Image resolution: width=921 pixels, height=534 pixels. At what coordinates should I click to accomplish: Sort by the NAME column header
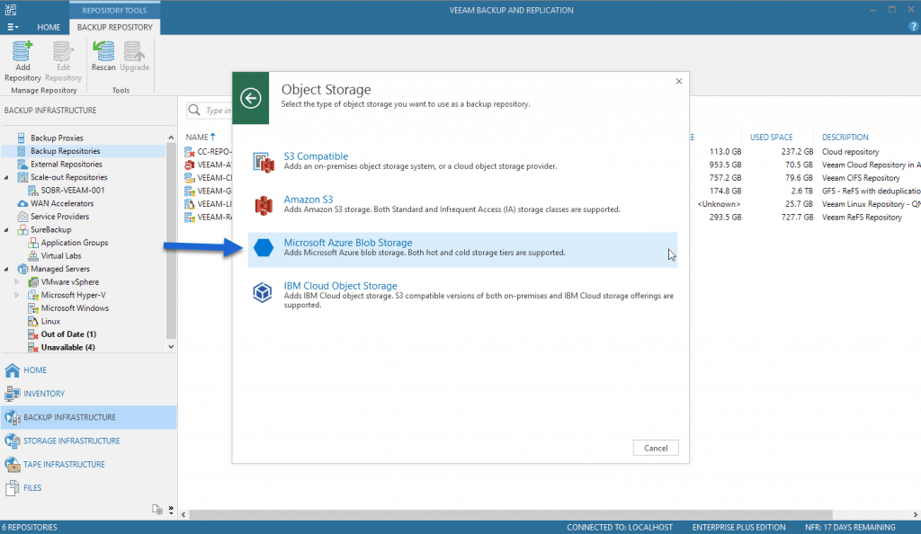tap(197, 137)
